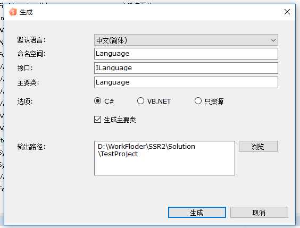Screen dimensions: 300x228
Task: Click the 接口 ILanguage input field
Action: click(x=186, y=68)
